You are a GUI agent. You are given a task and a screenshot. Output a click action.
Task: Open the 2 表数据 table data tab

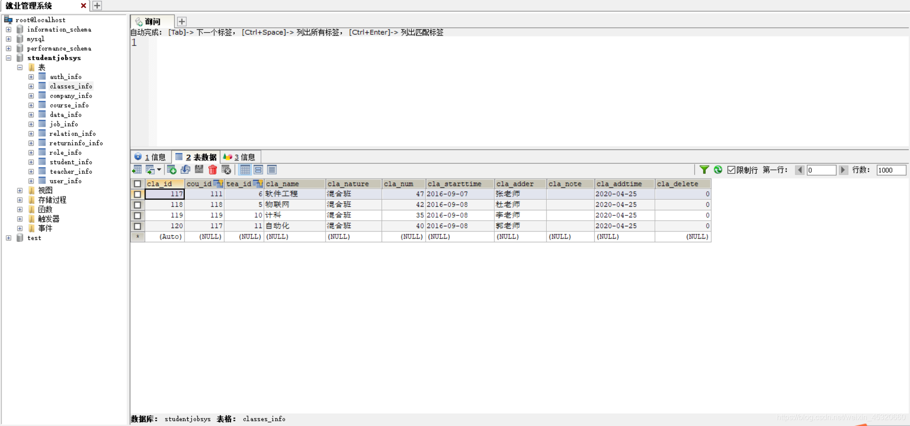click(196, 157)
